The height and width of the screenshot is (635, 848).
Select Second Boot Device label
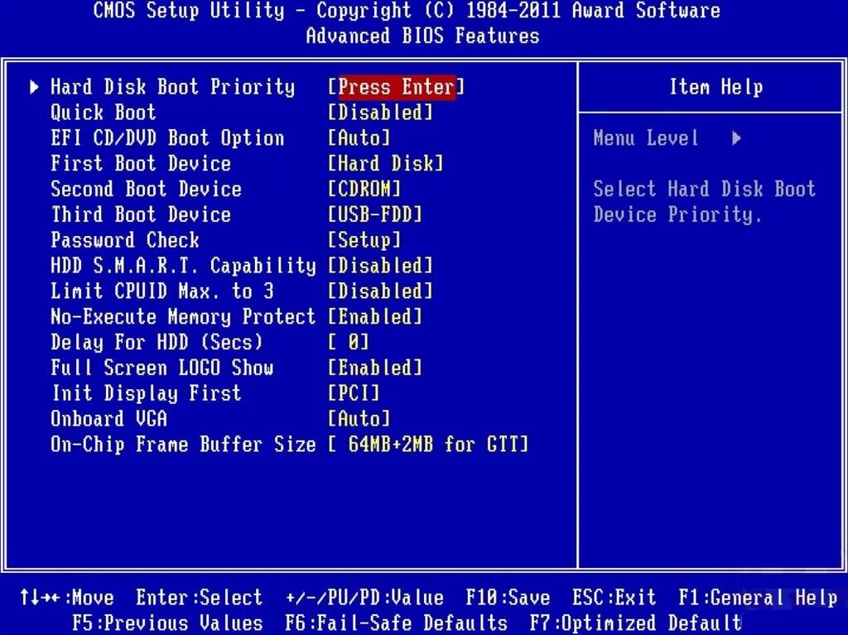click(146, 189)
